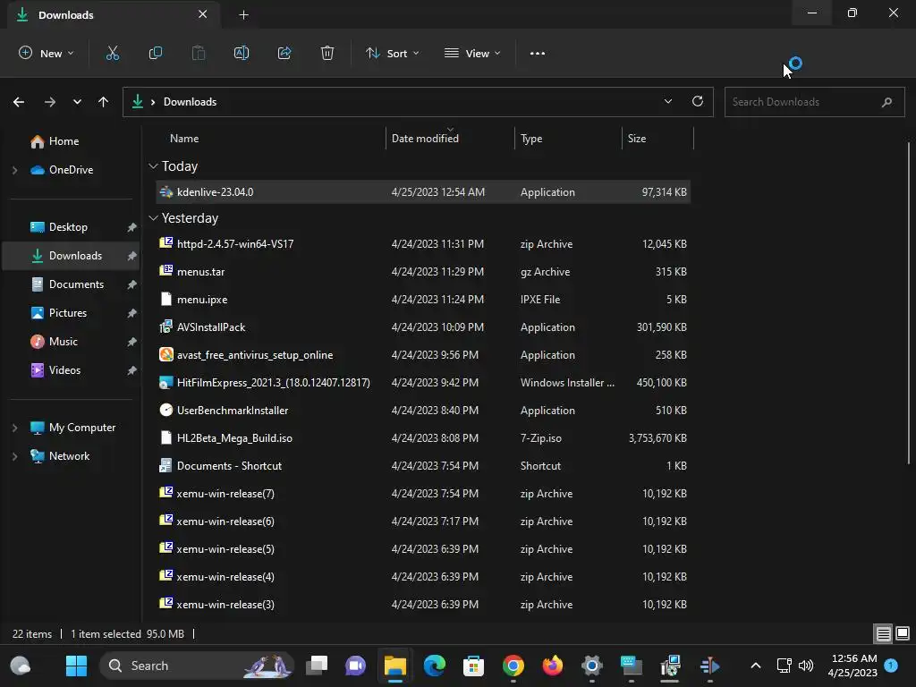Select avast_free_antivirus_setup_online file

pos(423,355)
